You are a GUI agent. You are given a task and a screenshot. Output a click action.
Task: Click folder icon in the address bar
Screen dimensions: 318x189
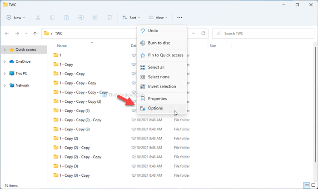click(x=46, y=33)
